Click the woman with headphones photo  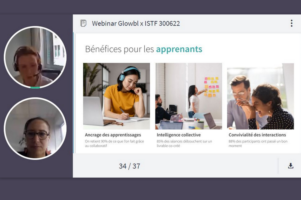[117, 96]
